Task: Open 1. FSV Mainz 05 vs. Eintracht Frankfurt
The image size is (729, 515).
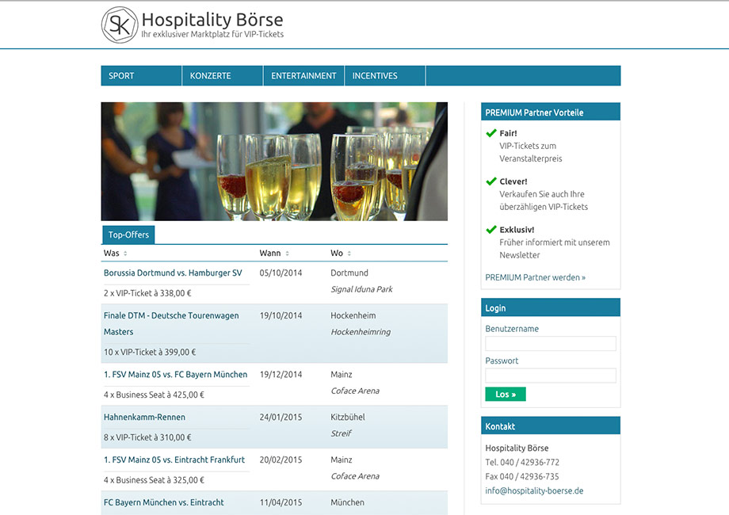Action: 174,460
